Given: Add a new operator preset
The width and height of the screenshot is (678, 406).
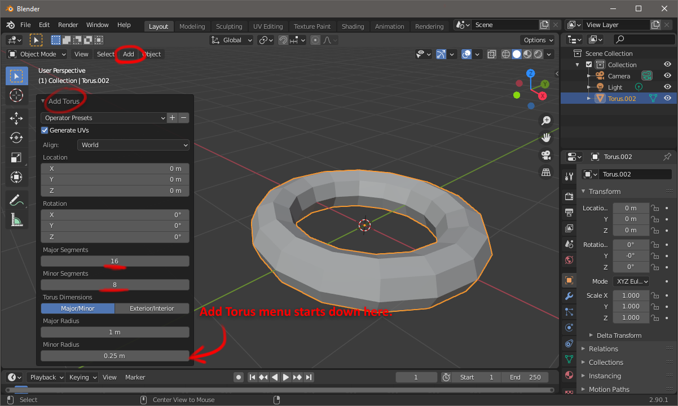Looking at the screenshot, I should (x=173, y=118).
